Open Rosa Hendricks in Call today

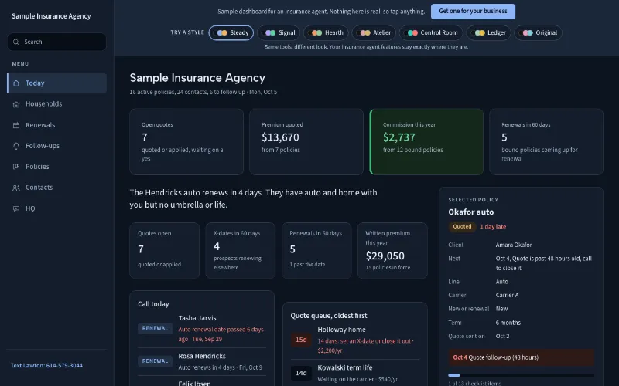pos(202,361)
